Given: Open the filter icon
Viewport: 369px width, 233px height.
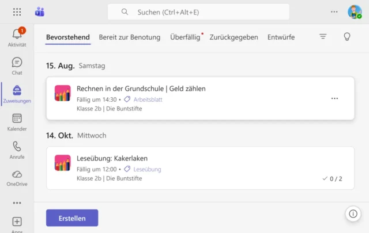Looking at the screenshot, I should click(x=323, y=36).
